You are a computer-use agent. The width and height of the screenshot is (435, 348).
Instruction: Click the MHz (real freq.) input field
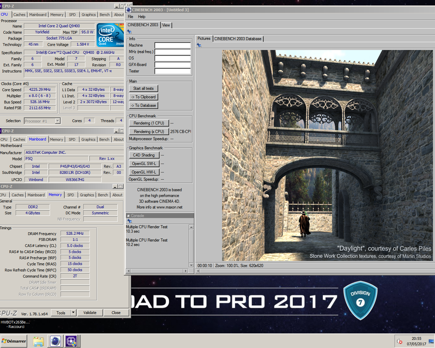pyautogui.click(x=173, y=52)
